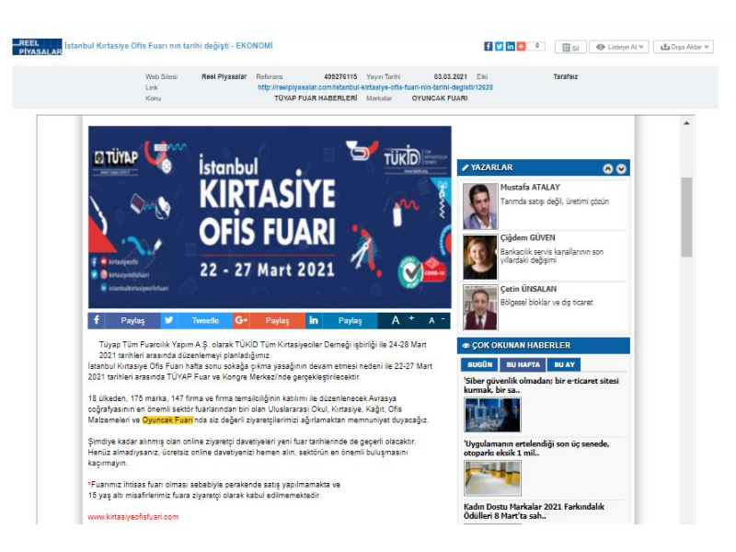Open 'Siber güvenlik olmadan' news headline
Viewport: 736px width, 552px height.
[541, 385]
